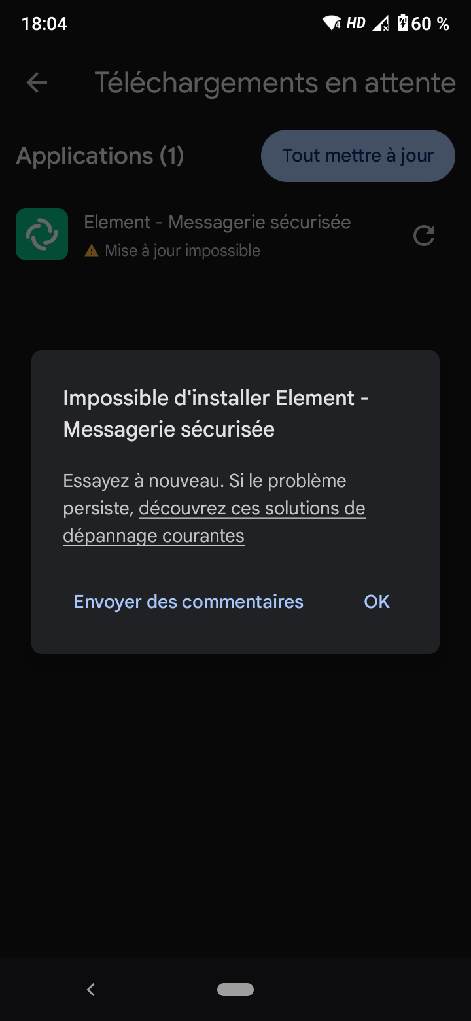Tap the warning triangle next to Mise à jour impossible
The height and width of the screenshot is (1021, 471).
coord(92,251)
